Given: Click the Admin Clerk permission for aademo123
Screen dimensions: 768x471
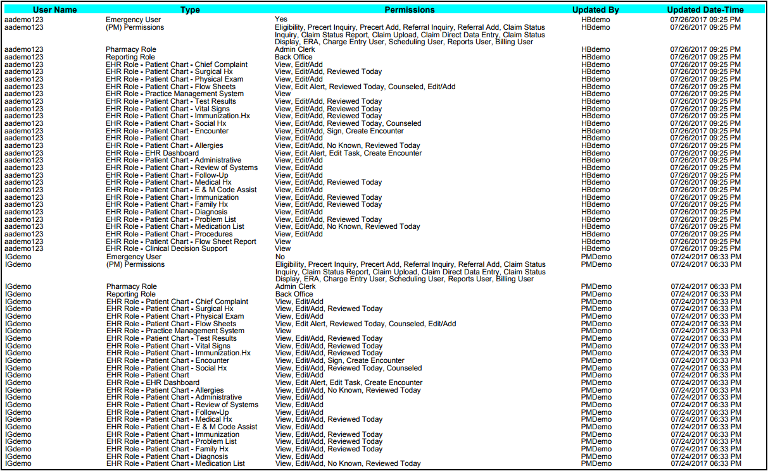Looking at the screenshot, I should click(x=294, y=49).
